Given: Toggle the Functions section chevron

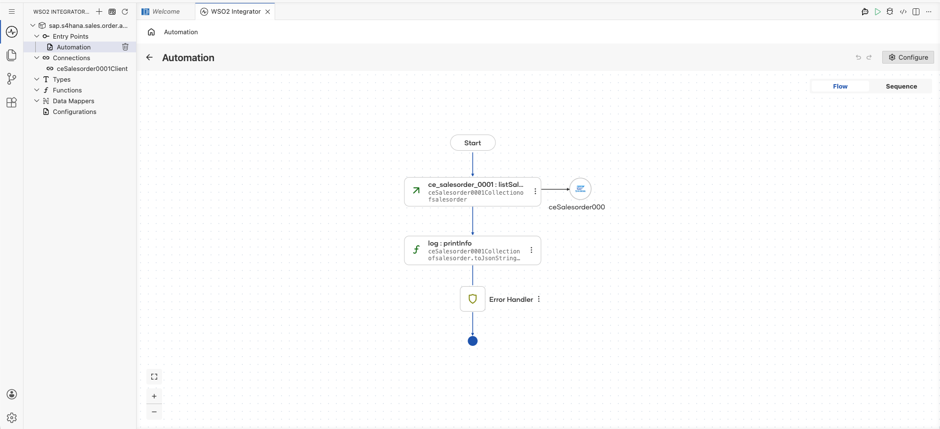Looking at the screenshot, I should tap(37, 90).
